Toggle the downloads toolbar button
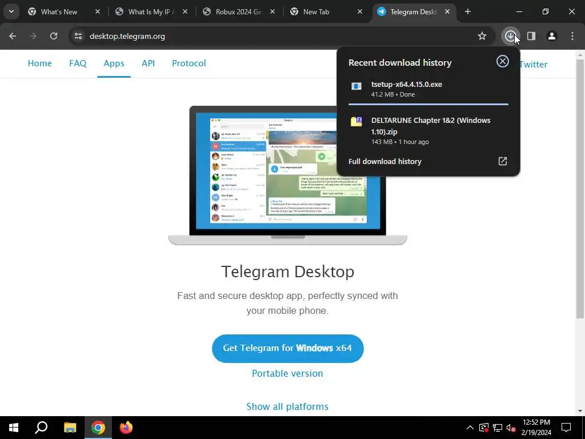Screen dimensions: 585x439 coord(510,36)
